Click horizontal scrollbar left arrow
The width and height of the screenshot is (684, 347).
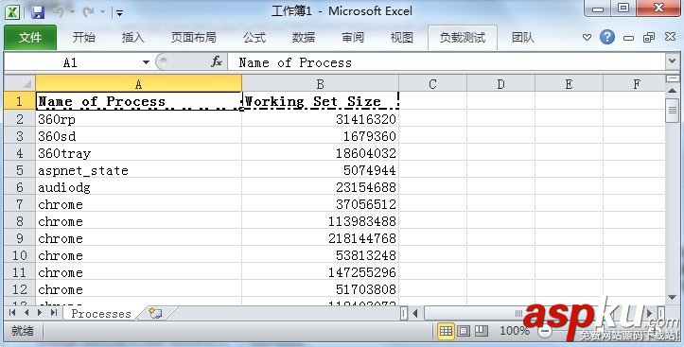(415, 313)
